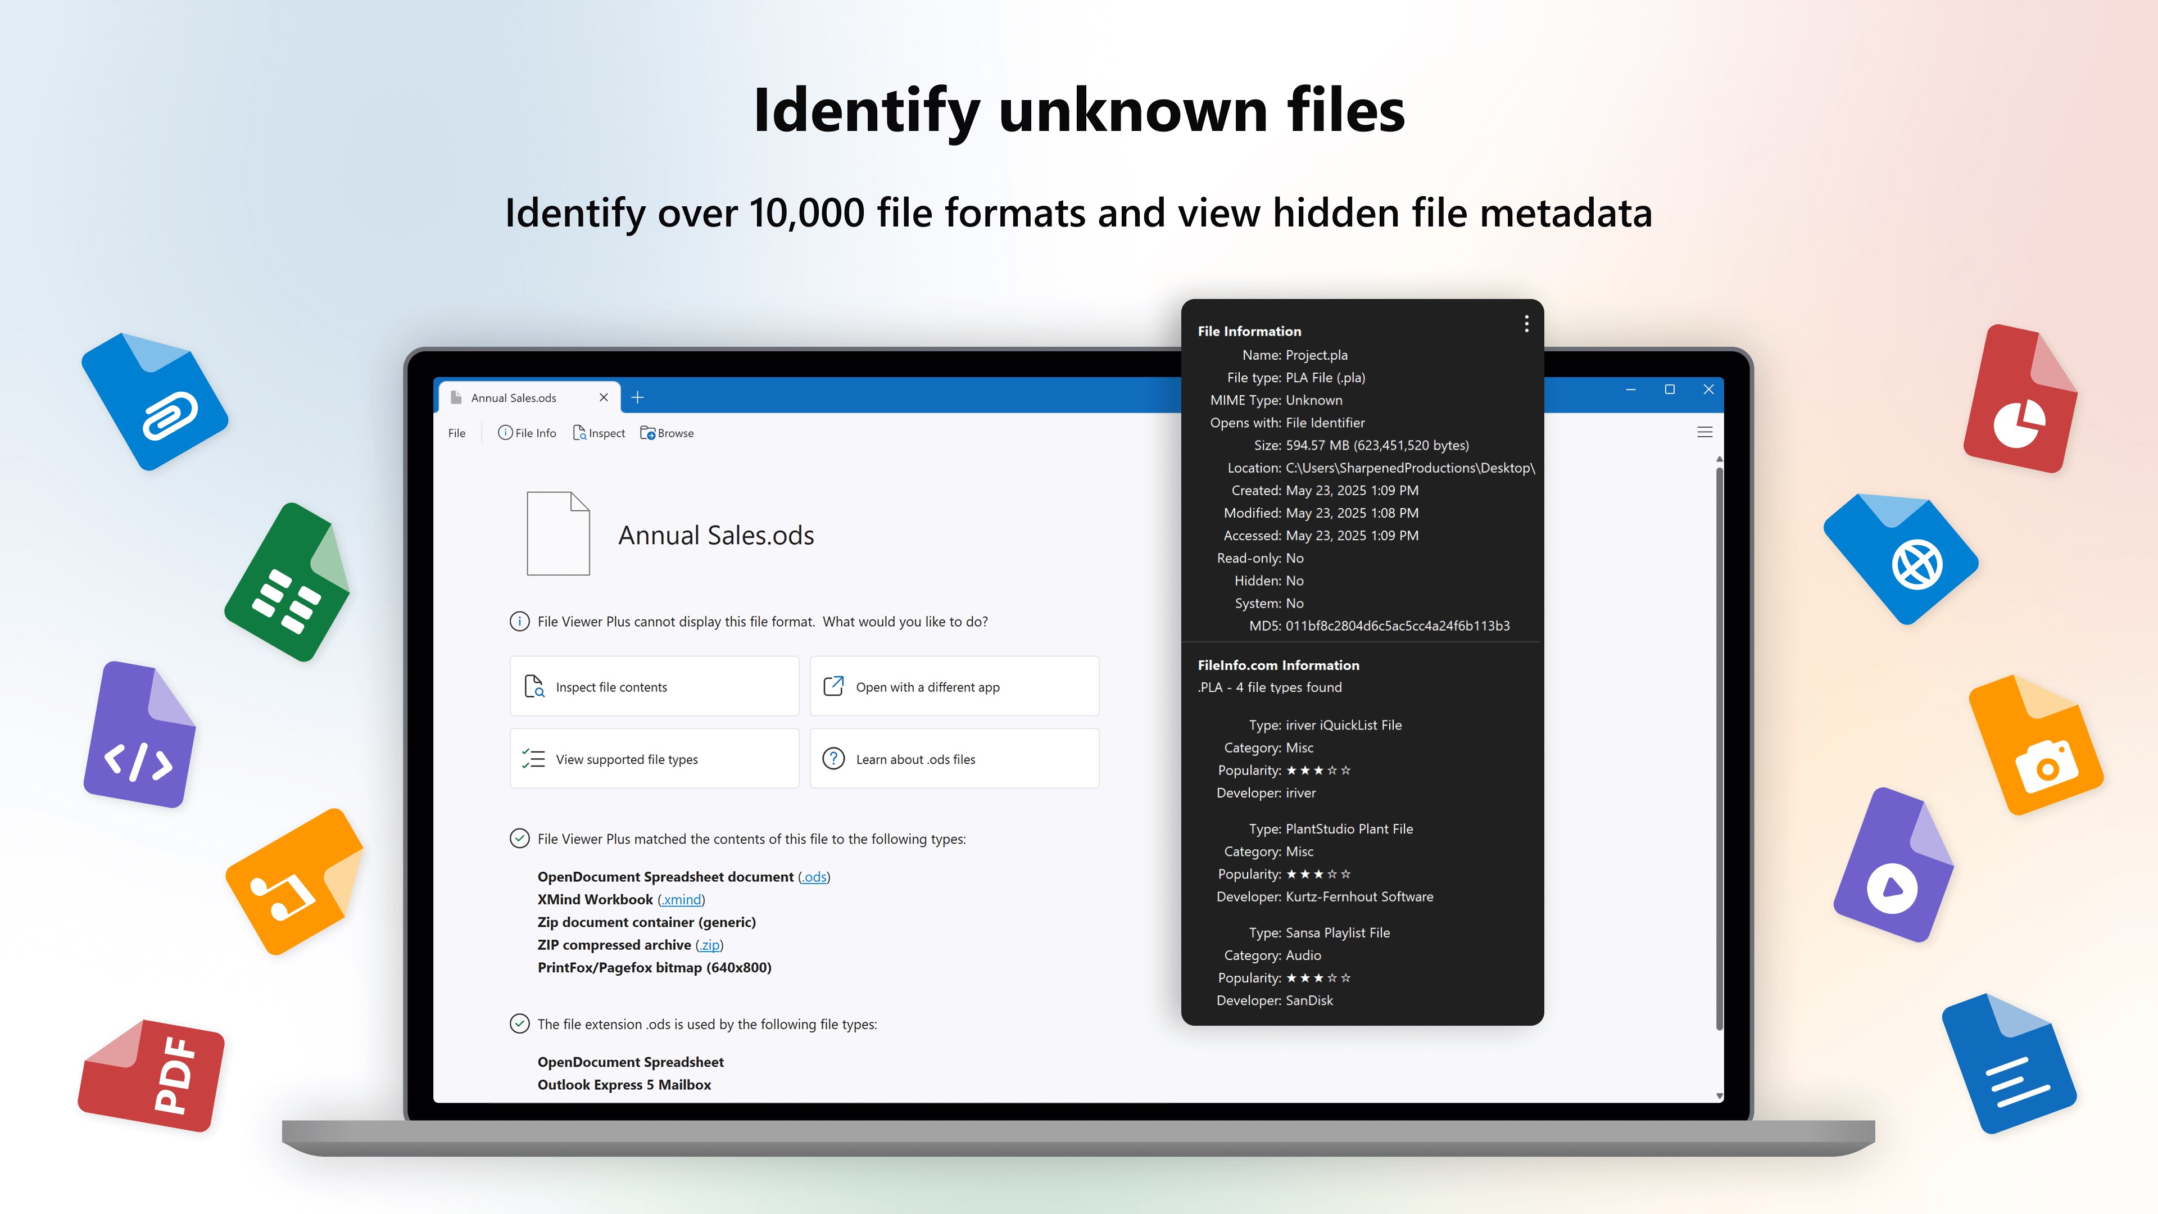This screenshot has height=1214, width=2158.
Task: Switch to the Annual Sales.ods tab
Action: pyautogui.click(x=514, y=398)
